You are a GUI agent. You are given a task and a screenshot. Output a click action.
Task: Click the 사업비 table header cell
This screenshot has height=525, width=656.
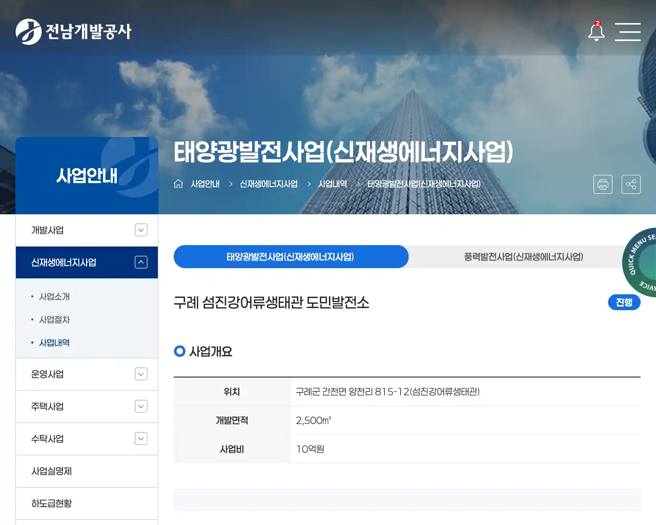click(x=232, y=449)
